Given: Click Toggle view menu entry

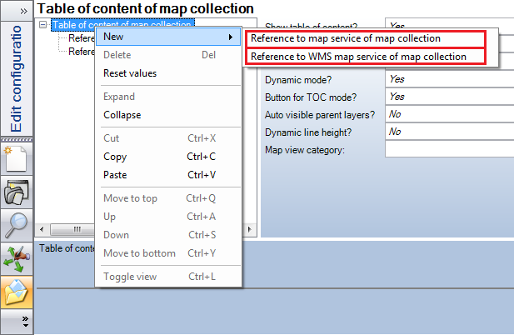Looking at the screenshot, I should [x=168, y=277].
